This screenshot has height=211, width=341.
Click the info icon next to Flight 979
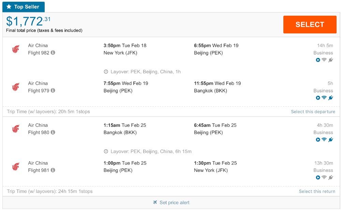(x=53, y=91)
